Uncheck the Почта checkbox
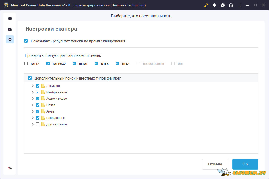 [38, 105]
